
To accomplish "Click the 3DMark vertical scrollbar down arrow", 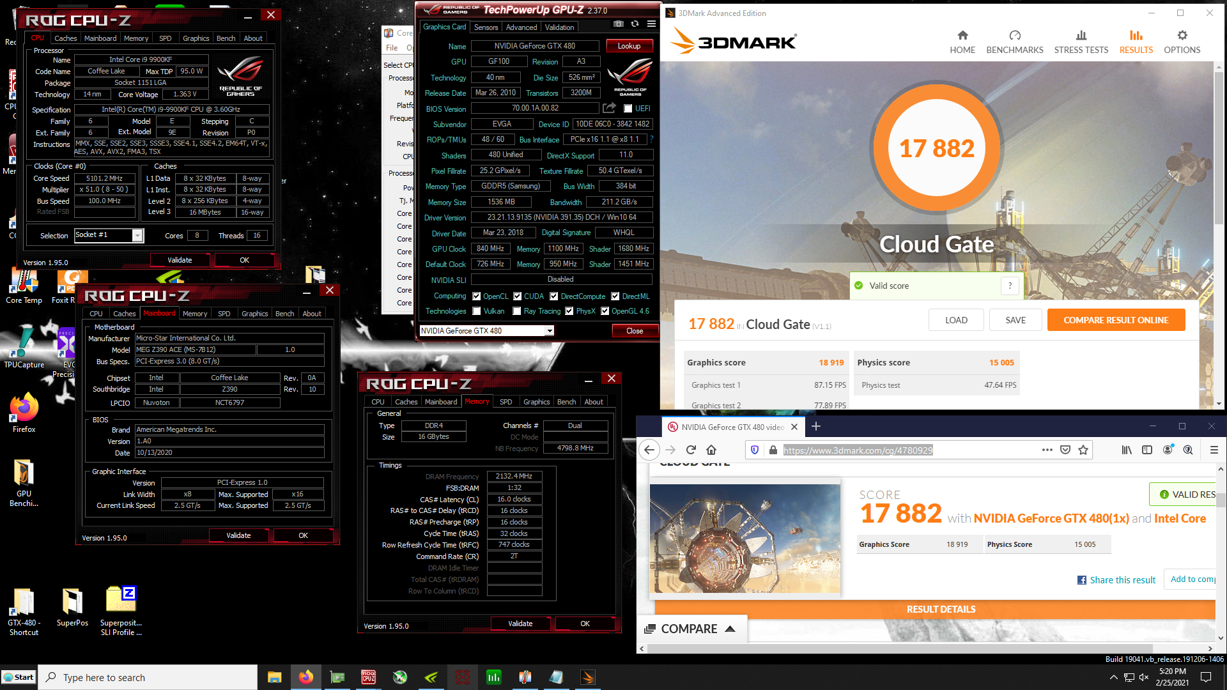I will pos(1219,404).
